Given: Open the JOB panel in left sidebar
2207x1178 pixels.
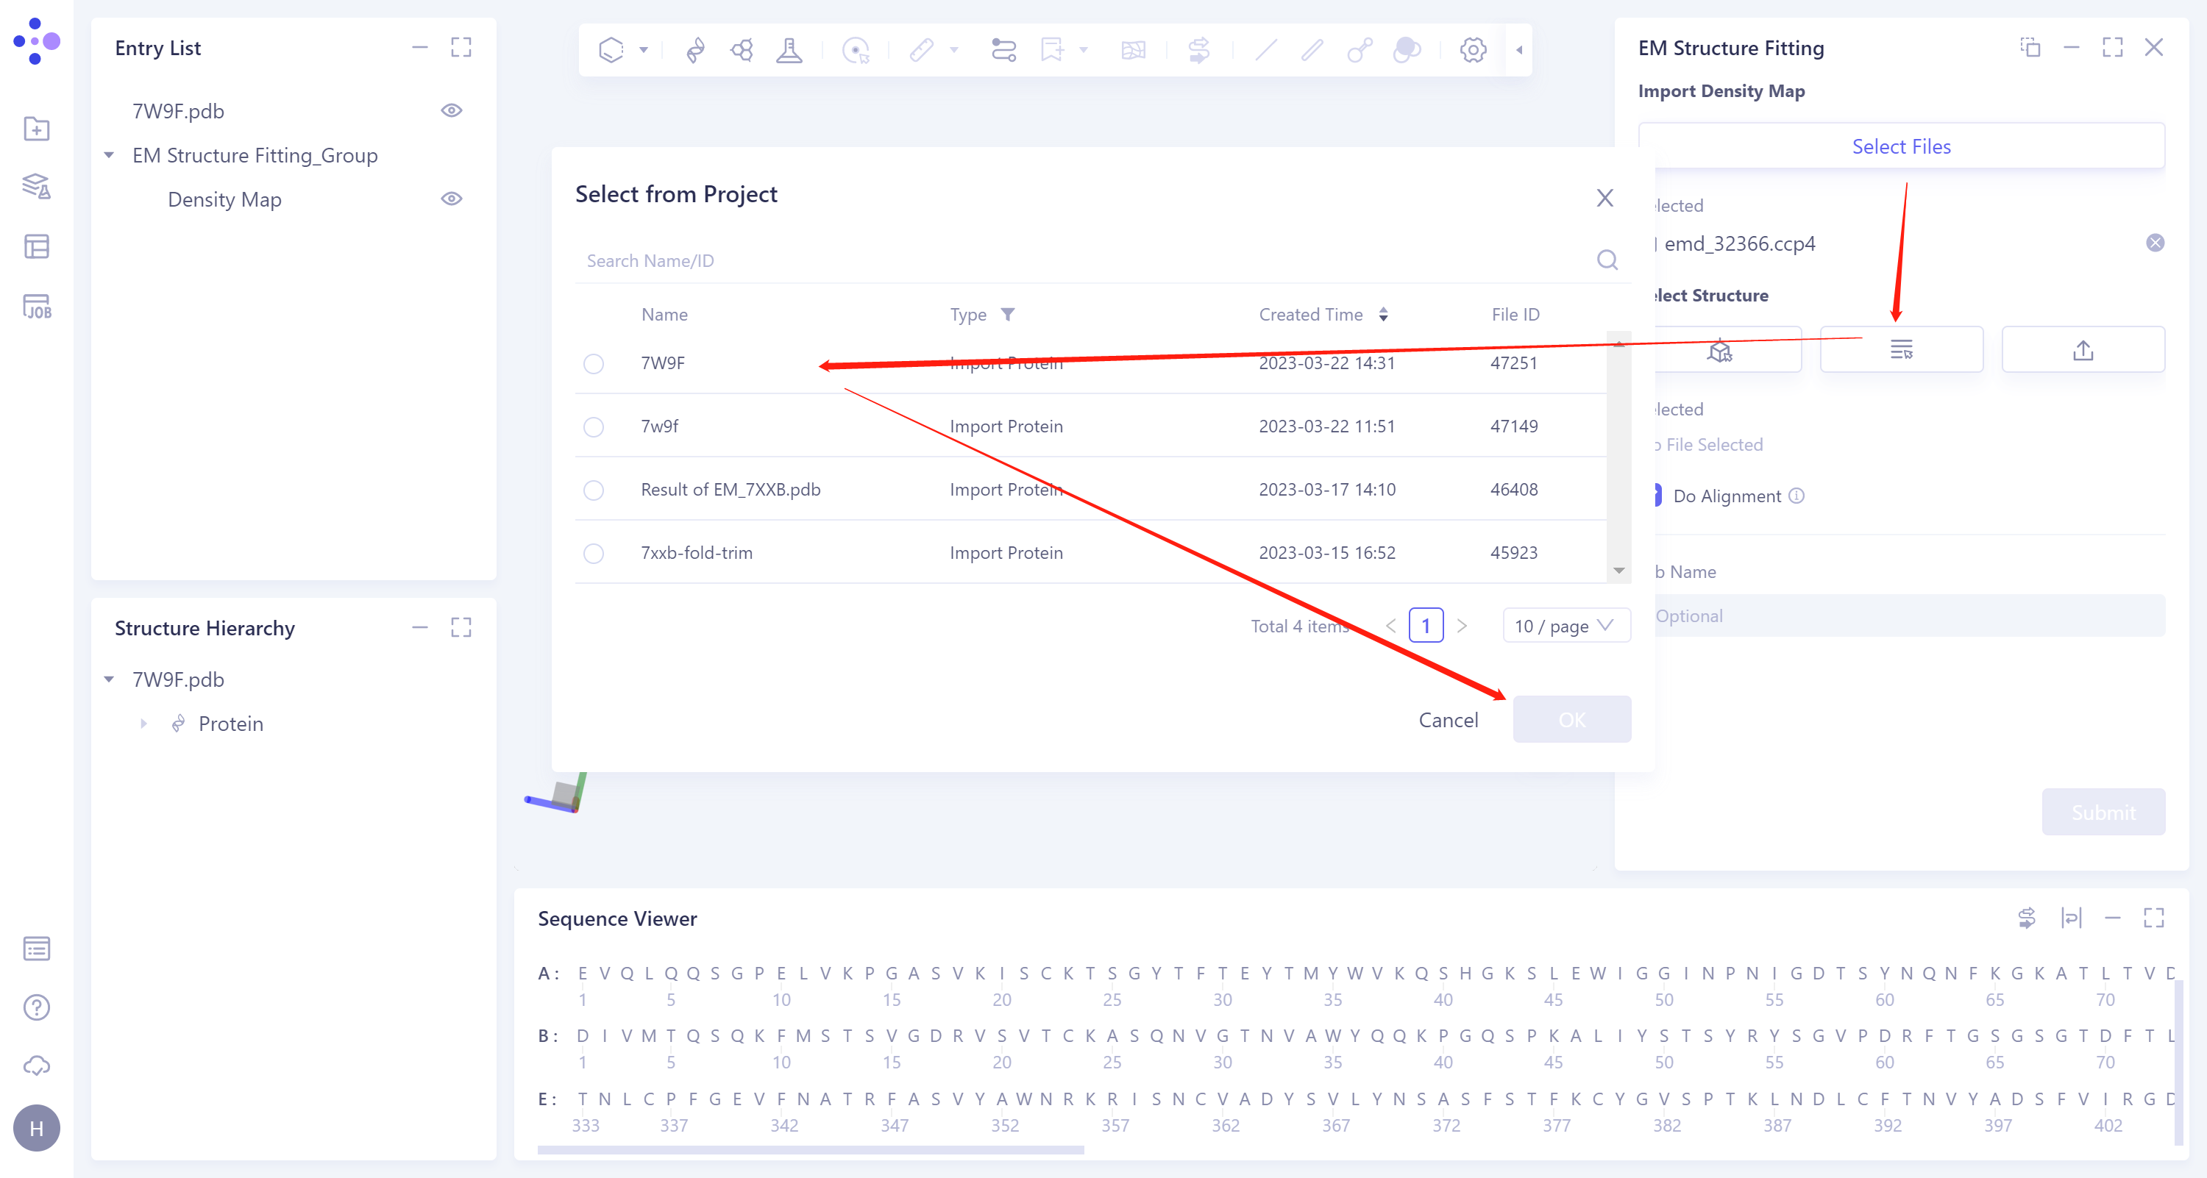Looking at the screenshot, I should tap(37, 307).
